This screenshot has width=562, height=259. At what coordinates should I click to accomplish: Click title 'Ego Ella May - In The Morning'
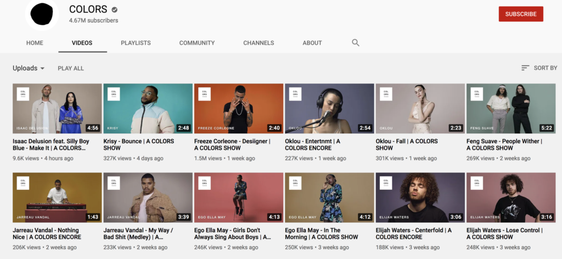pyautogui.click(x=322, y=234)
